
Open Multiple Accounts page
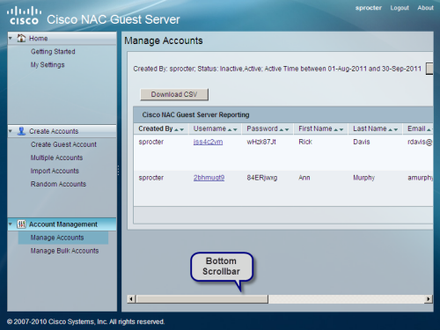point(56,158)
